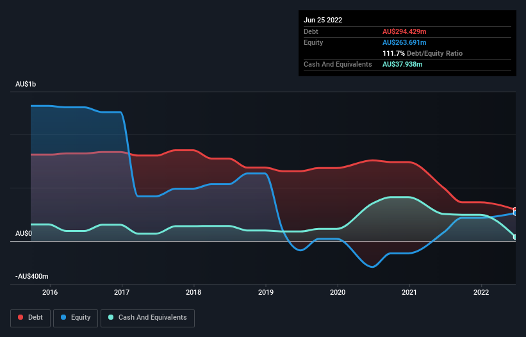The height and width of the screenshot is (337, 526).
Task: Select the teal Cash endpoint marker
Action: coord(515,237)
